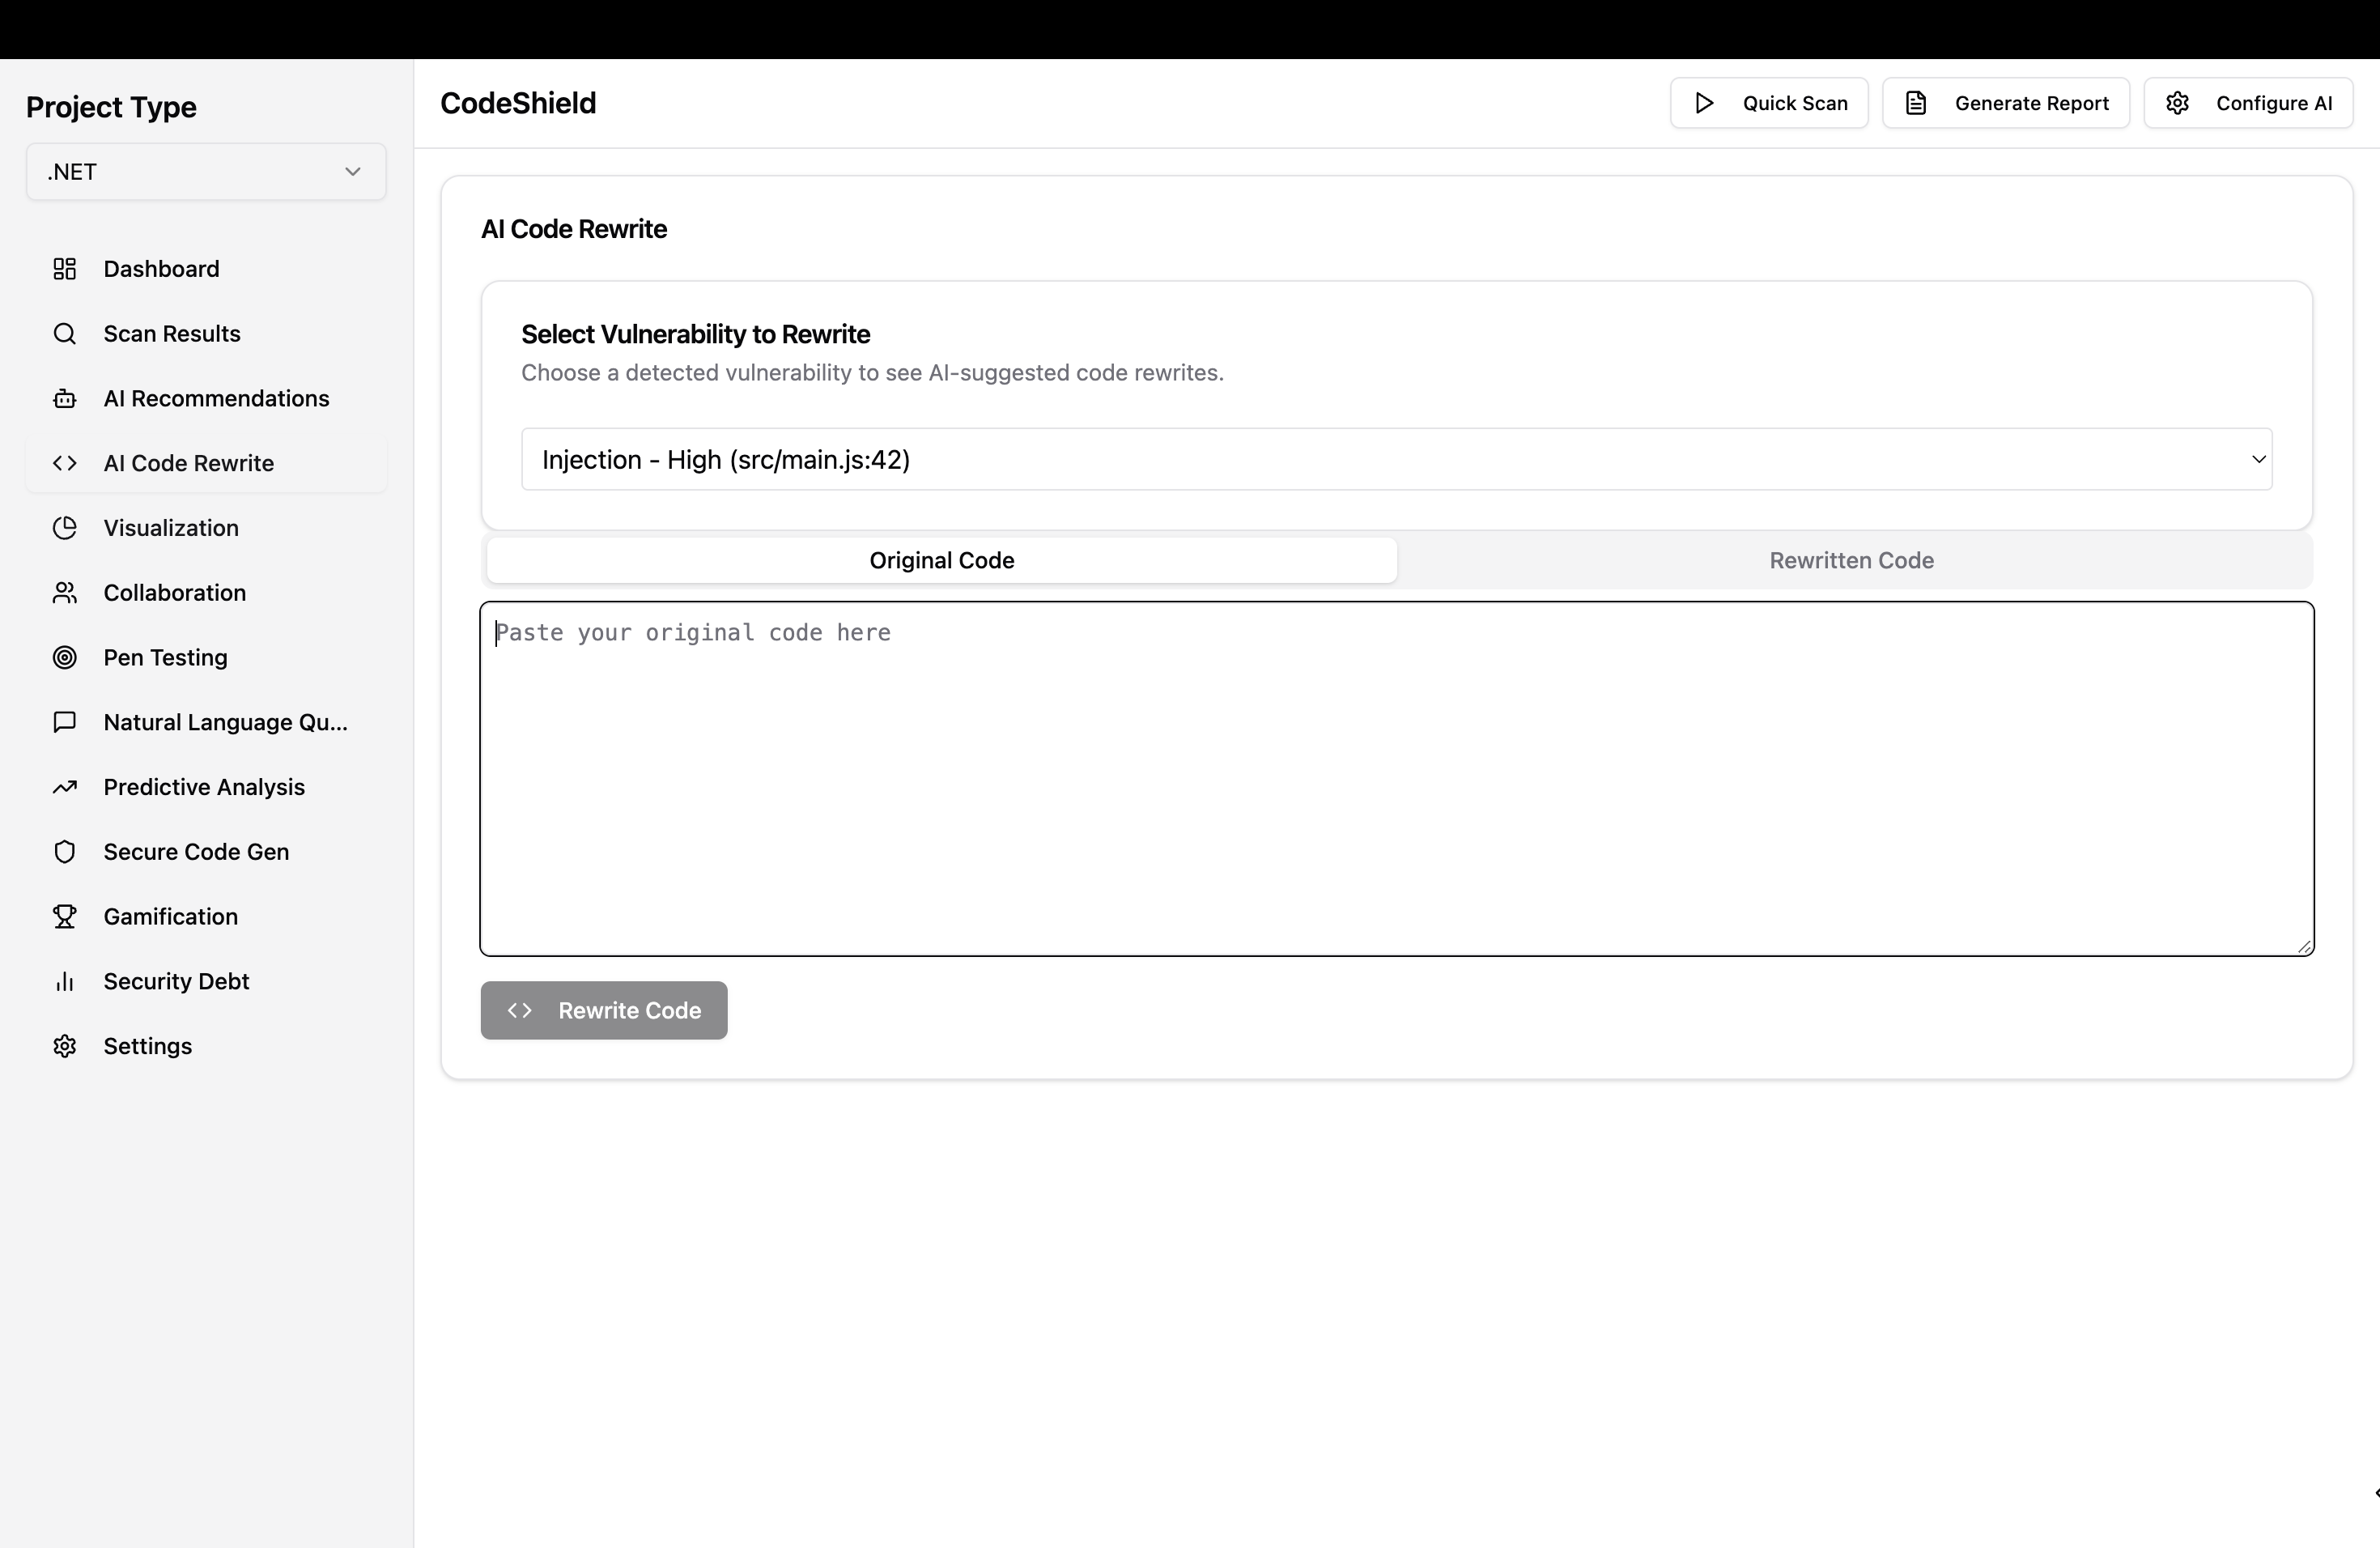Click the Gamification trophy icon

tap(65, 917)
